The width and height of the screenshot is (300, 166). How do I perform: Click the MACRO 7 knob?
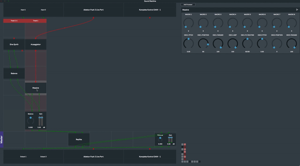coord(277,23)
